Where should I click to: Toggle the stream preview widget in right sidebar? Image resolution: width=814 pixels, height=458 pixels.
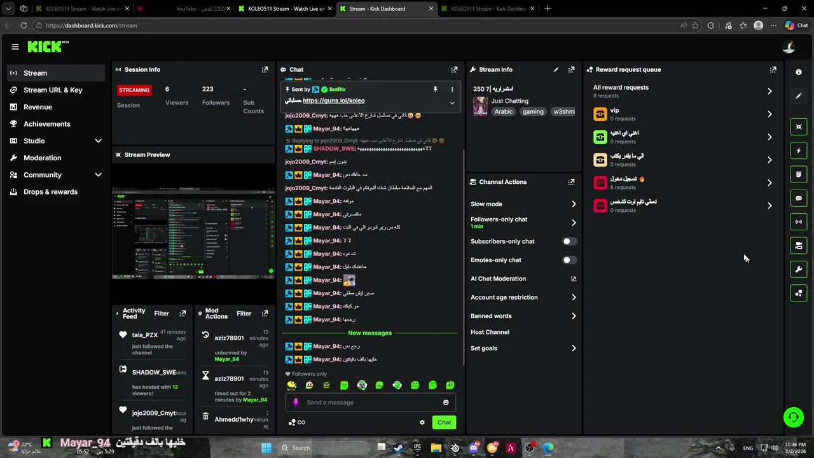tap(799, 127)
